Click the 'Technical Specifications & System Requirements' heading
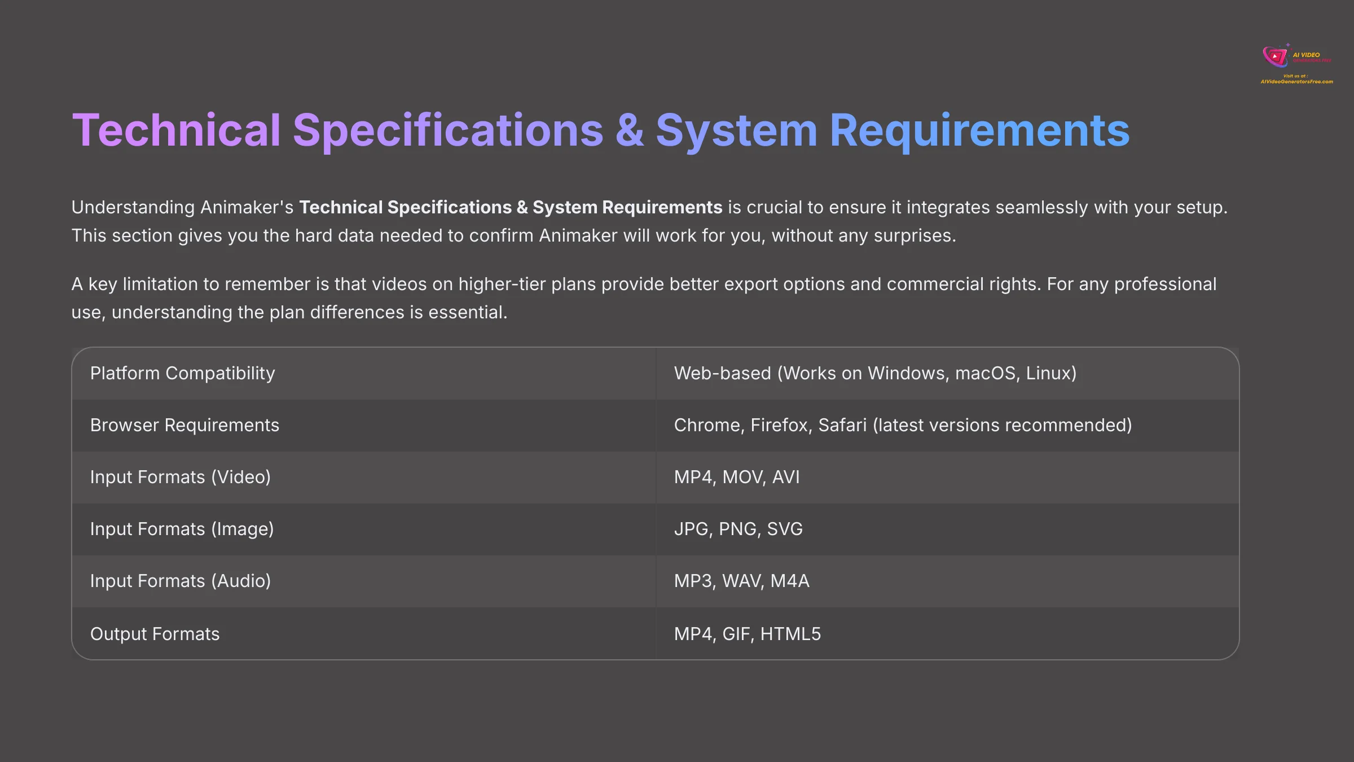The image size is (1354, 762). (601, 131)
